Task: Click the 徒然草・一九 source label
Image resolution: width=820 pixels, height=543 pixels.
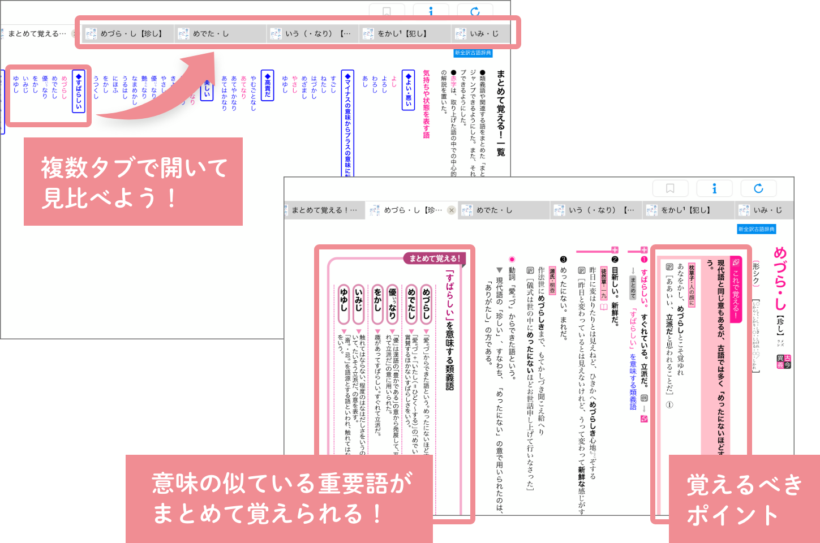Action: (603, 285)
